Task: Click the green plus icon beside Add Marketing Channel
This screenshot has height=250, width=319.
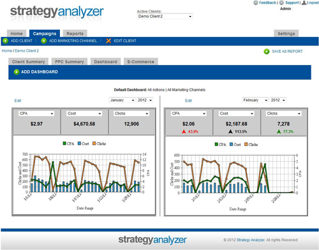Action: tap(44, 41)
